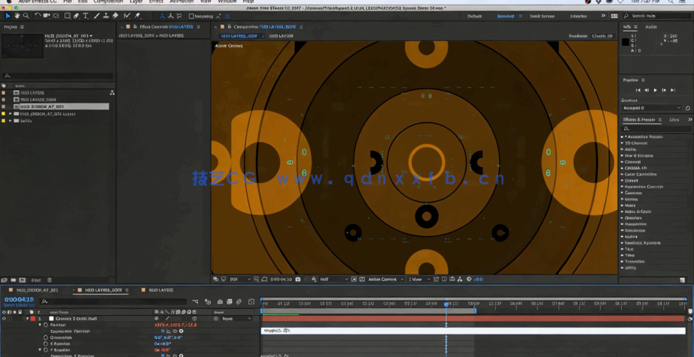Open the Composition menu
694x357 pixels.
(x=108, y=1)
